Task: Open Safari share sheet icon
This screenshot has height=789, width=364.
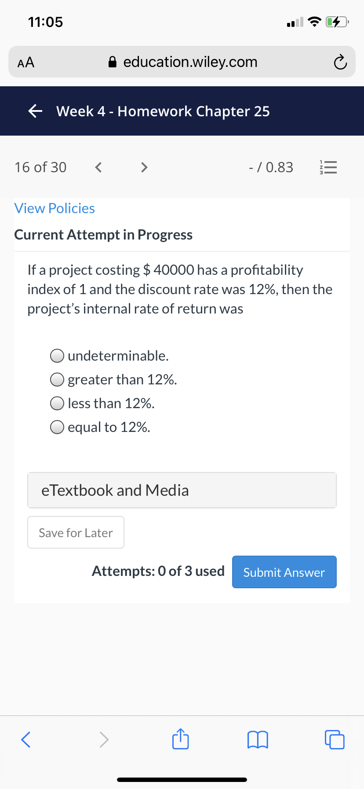Action: [x=180, y=739]
